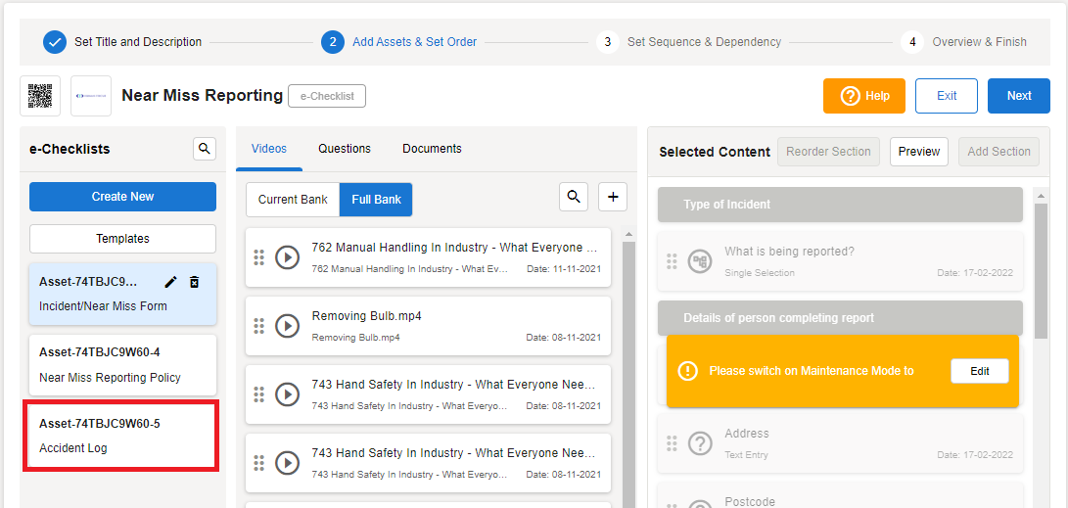
Task: Switch to the Documents tab
Action: (x=432, y=149)
